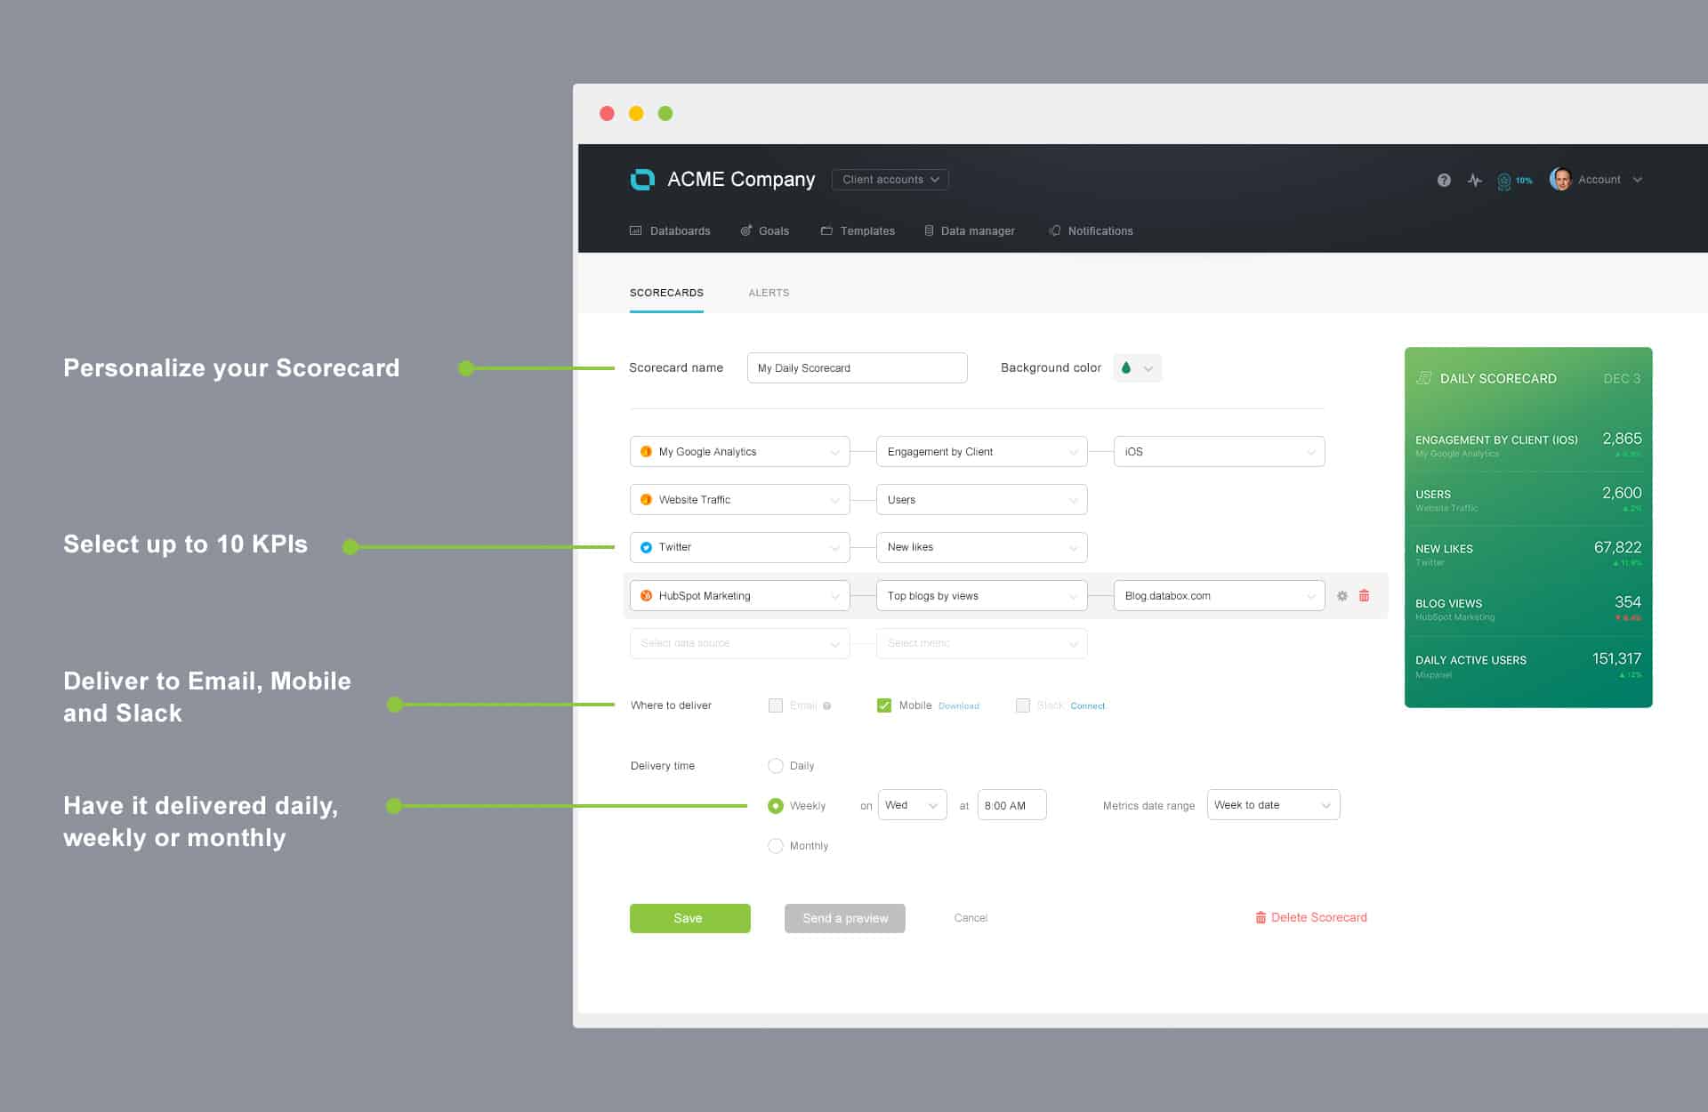Image resolution: width=1708 pixels, height=1112 pixels.
Task: Open the help question mark icon
Action: [1444, 180]
